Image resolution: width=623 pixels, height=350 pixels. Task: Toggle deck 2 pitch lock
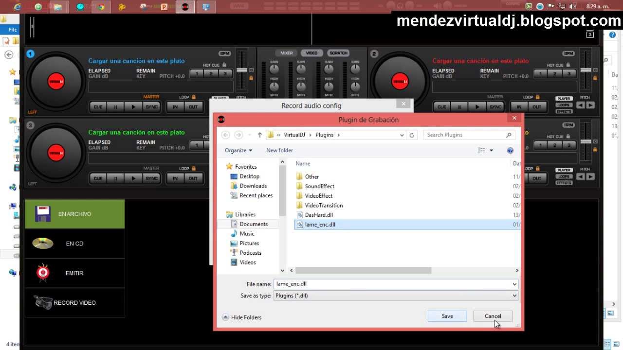coord(595,78)
